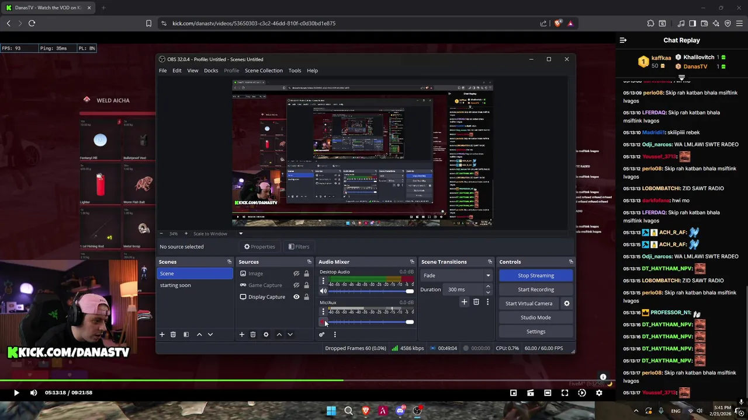Toggle lock on Image source
The width and height of the screenshot is (748, 420).
[306, 274]
